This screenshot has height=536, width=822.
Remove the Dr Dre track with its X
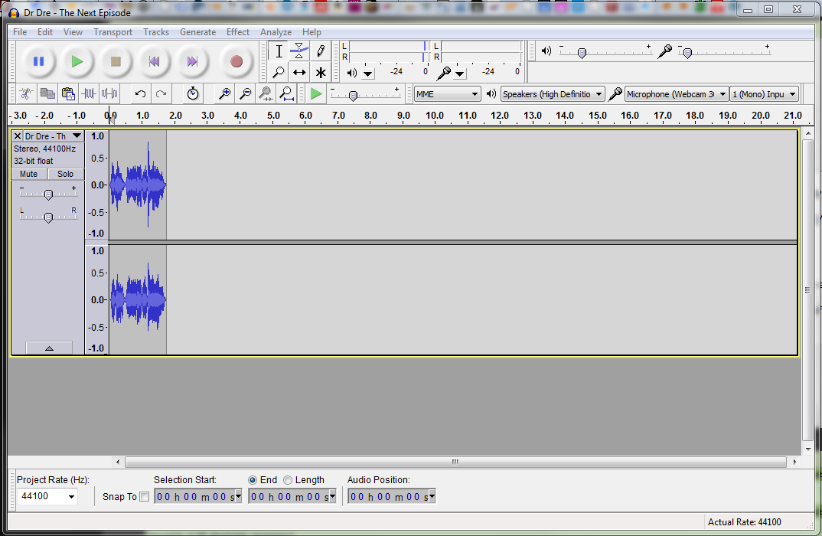coord(18,136)
